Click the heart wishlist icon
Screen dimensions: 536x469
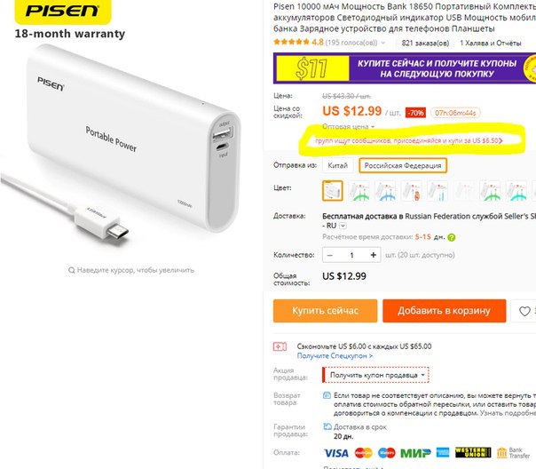click(x=524, y=311)
